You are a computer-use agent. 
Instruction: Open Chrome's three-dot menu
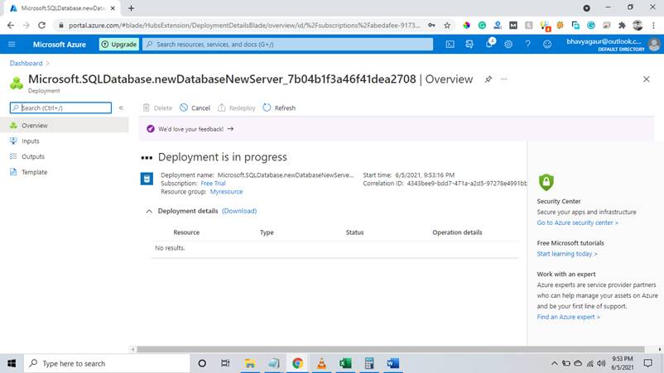[x=653, y=26]
